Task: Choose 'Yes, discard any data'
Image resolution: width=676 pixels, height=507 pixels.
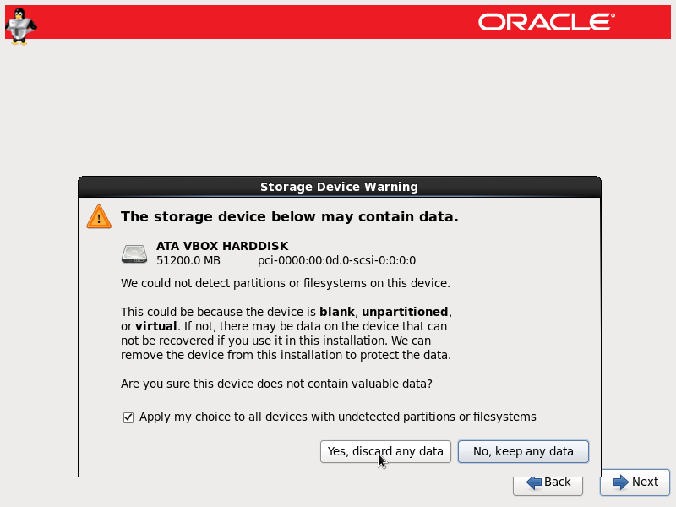Action: click(385, 451)
